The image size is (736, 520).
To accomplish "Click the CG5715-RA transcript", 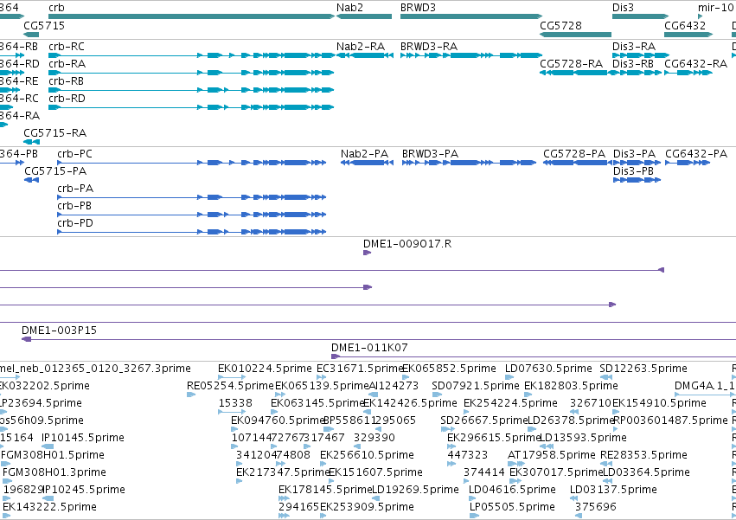I will 31,142.
